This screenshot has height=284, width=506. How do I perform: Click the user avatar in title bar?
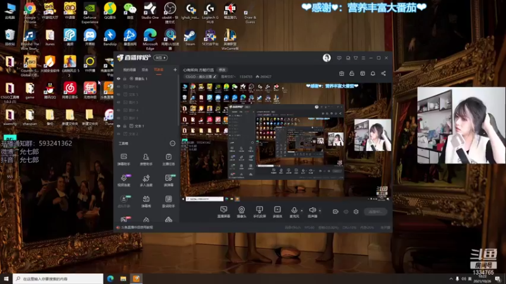pos(326,57)
